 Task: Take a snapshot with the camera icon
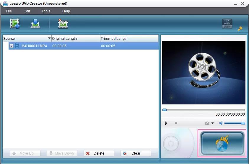coord(207,123)
